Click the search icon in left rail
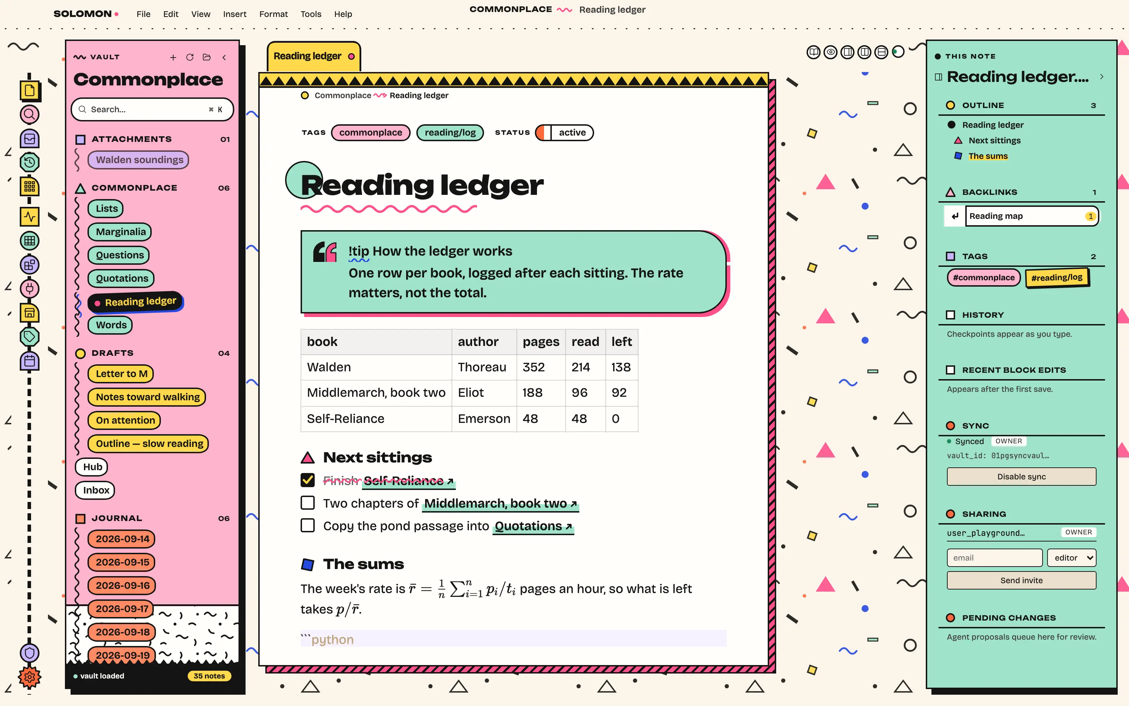The width and height of the screenshot is (1129, 706). click(x=29, y=114)
